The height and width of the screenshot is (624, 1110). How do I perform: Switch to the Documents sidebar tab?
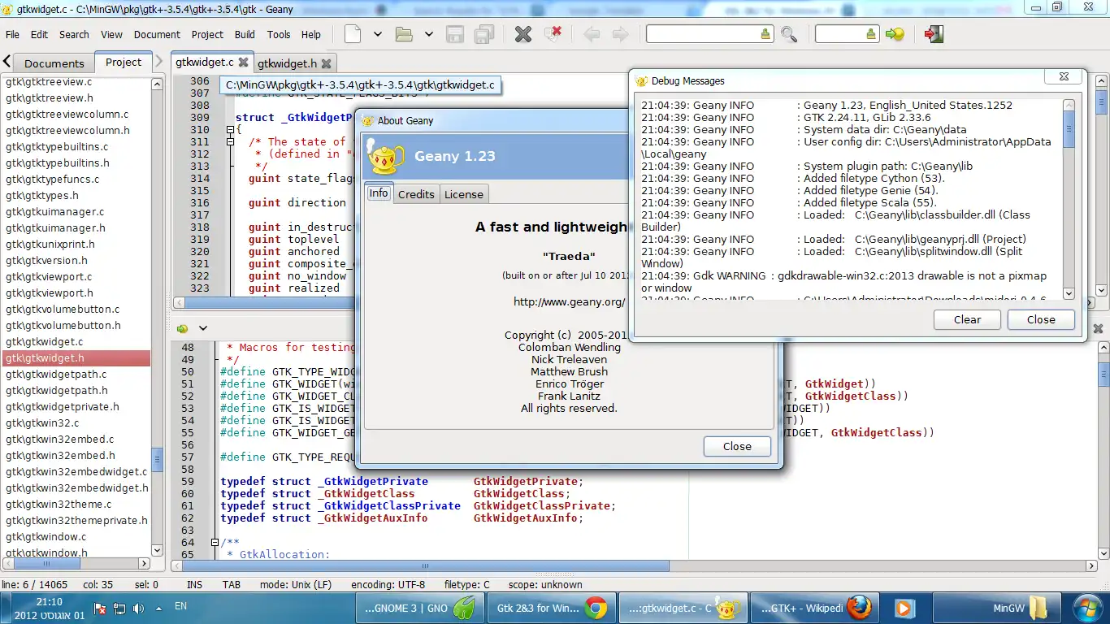(54, 63)
